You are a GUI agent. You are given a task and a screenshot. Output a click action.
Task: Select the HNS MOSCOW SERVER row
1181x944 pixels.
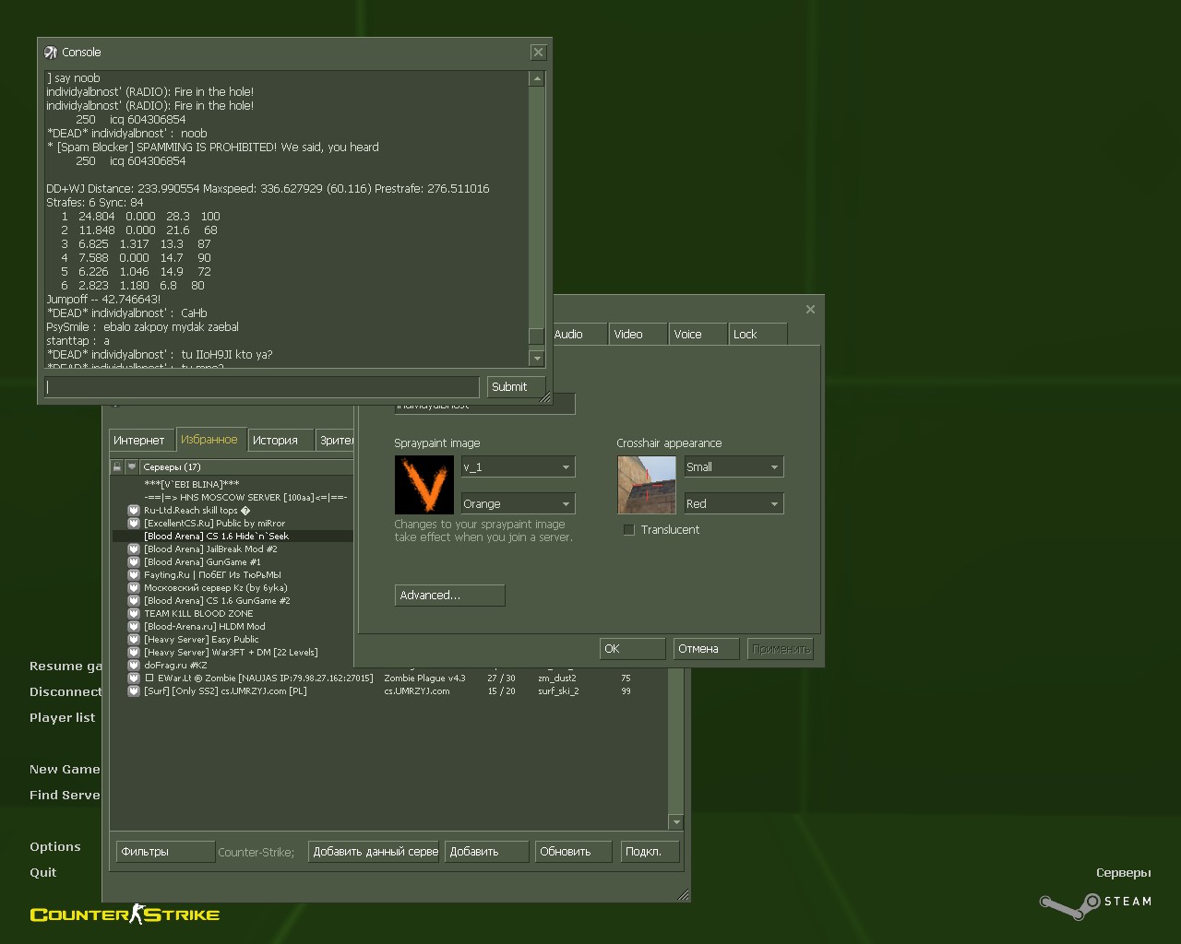pos(233,498)
